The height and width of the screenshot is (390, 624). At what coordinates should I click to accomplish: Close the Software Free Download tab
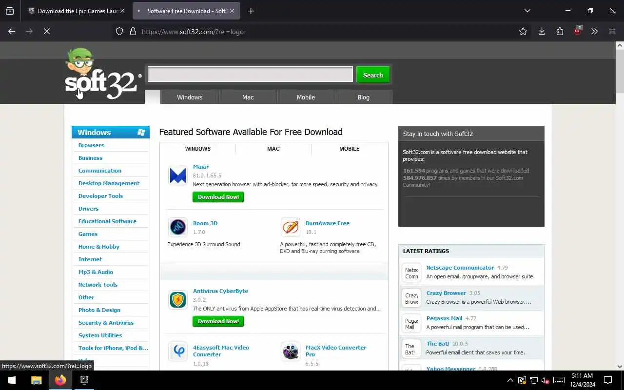point(232,11)
